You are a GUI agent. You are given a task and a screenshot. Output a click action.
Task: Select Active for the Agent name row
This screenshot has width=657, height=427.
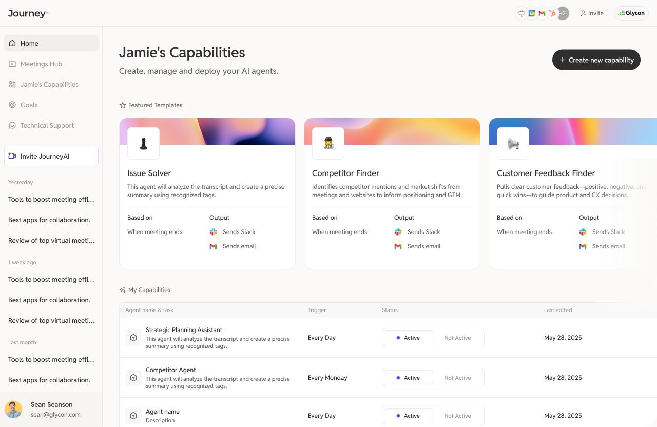point(409,416)
